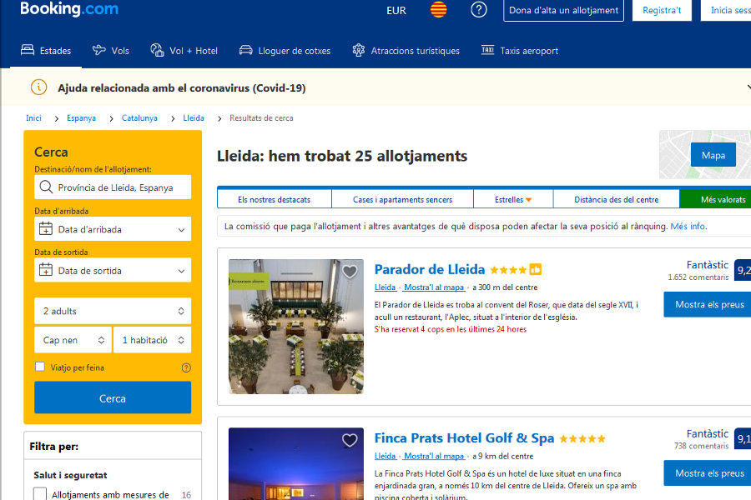Click the Covid-19 info circle icon
Image resolution: width=751 pixels, height=500 pixels.
[38, 87]
